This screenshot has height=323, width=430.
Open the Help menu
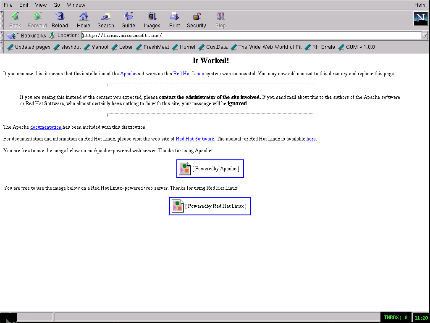[x=420, y=5]
